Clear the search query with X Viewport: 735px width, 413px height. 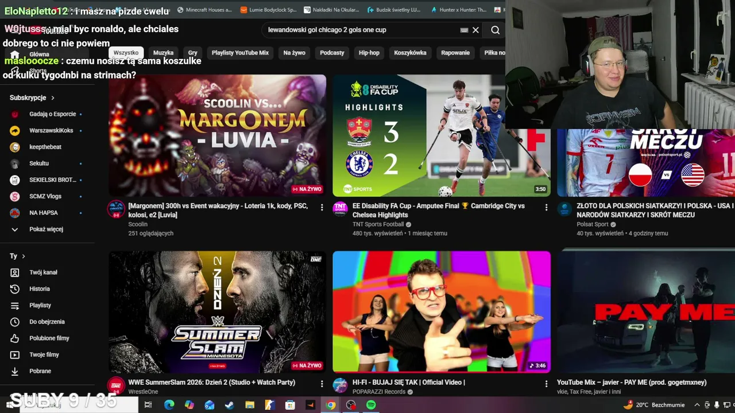pos(475,30)
